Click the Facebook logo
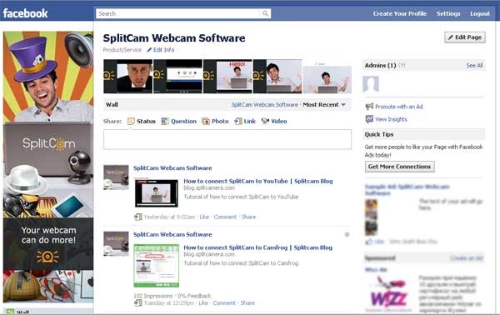 [x=26, y=13]
